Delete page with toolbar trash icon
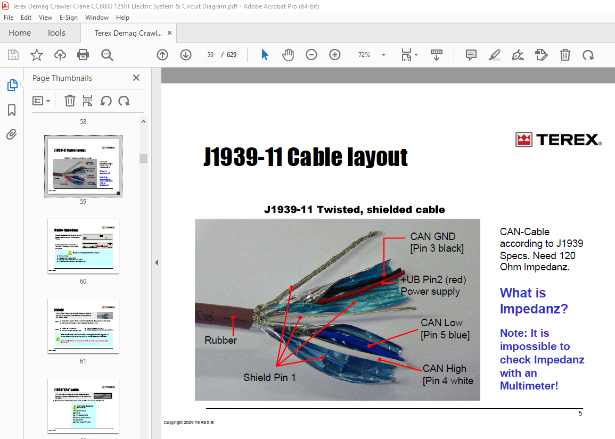The width and height of the screenshot is (615, 439). [565, 55]
